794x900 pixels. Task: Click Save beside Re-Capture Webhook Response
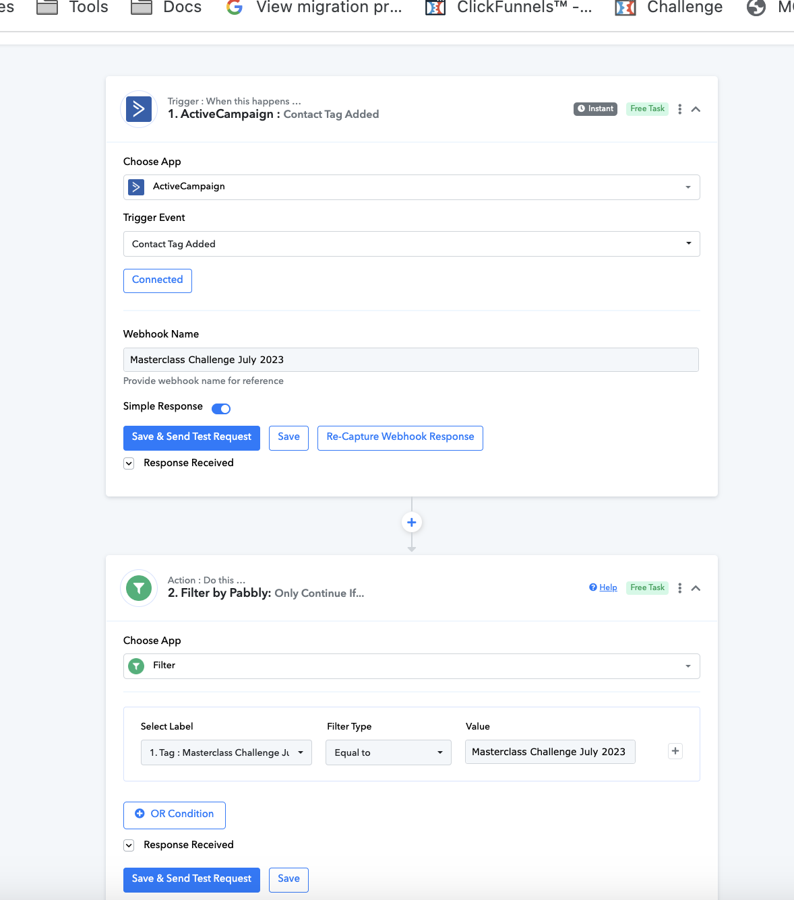(288, 437)
